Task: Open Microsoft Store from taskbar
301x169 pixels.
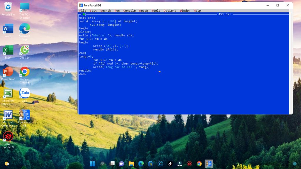Action: click(x=151, y=164)
